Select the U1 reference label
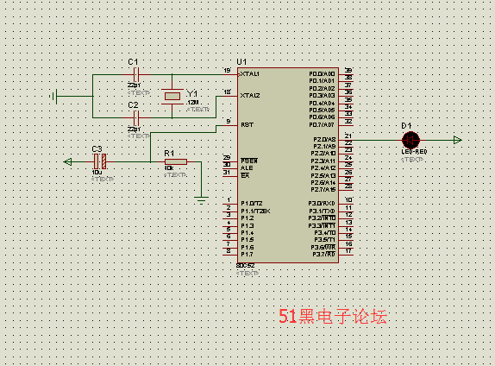 241,61
